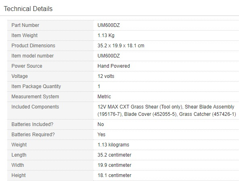Screen dimensions: 239x186
Task: Click the Grass Shear included components text
Action: point(167,111)
